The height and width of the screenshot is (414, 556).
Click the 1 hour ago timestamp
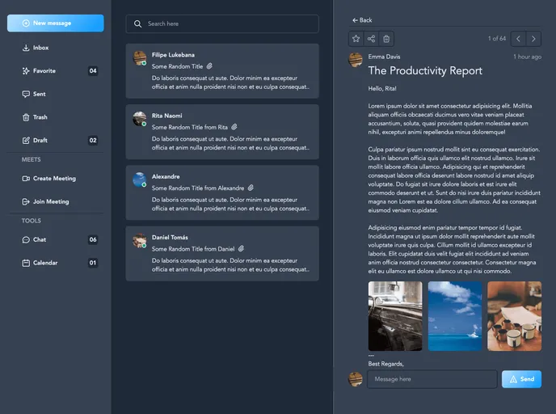click(527, 57)
